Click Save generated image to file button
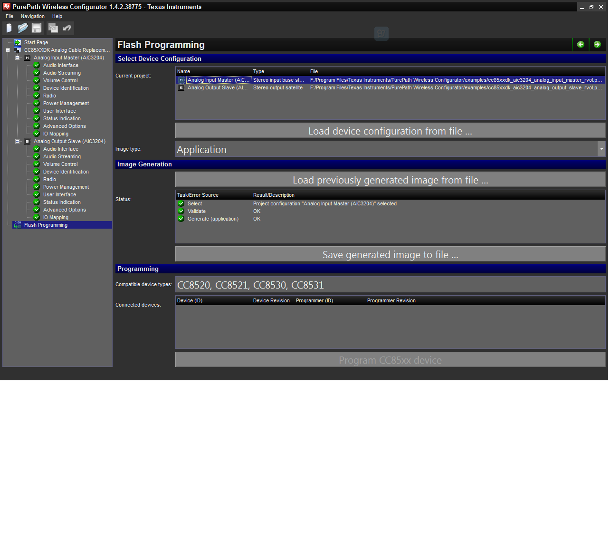 tap(390, 254)
